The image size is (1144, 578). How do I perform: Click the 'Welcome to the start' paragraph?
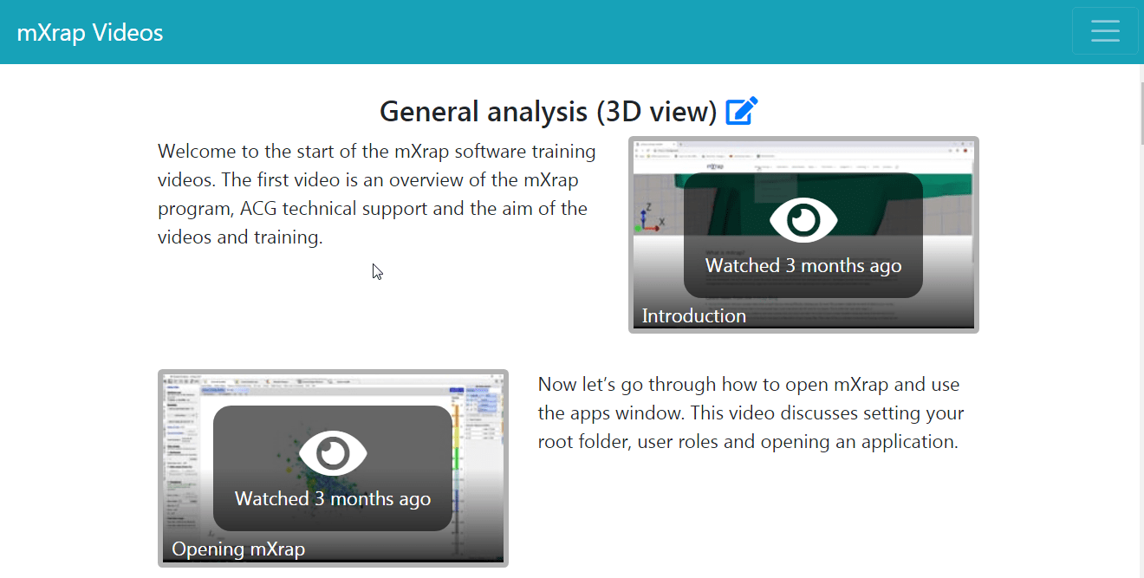coord(377,194)
